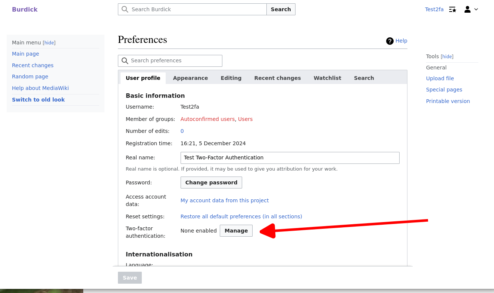The width and height of the screenshot is (494, 293).
Task: Go to Recent changes preferences tab
Action: [x=277, y=78]
